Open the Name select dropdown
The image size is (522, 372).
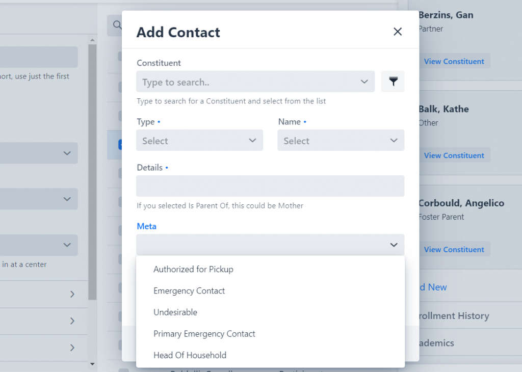point(341,141)
